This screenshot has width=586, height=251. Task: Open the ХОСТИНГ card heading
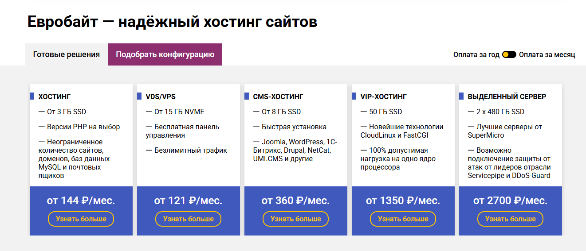click(55, 97)
